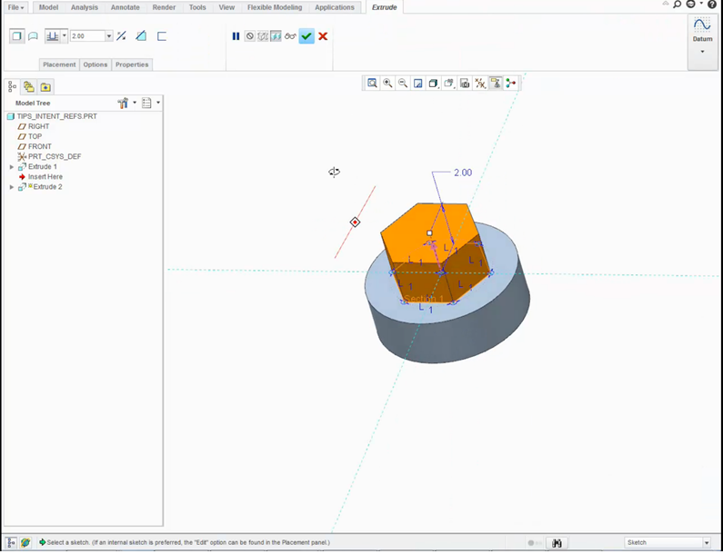The image size is (723, 554).
Task: Open the Help question mark icon
Action: [712, 5]
